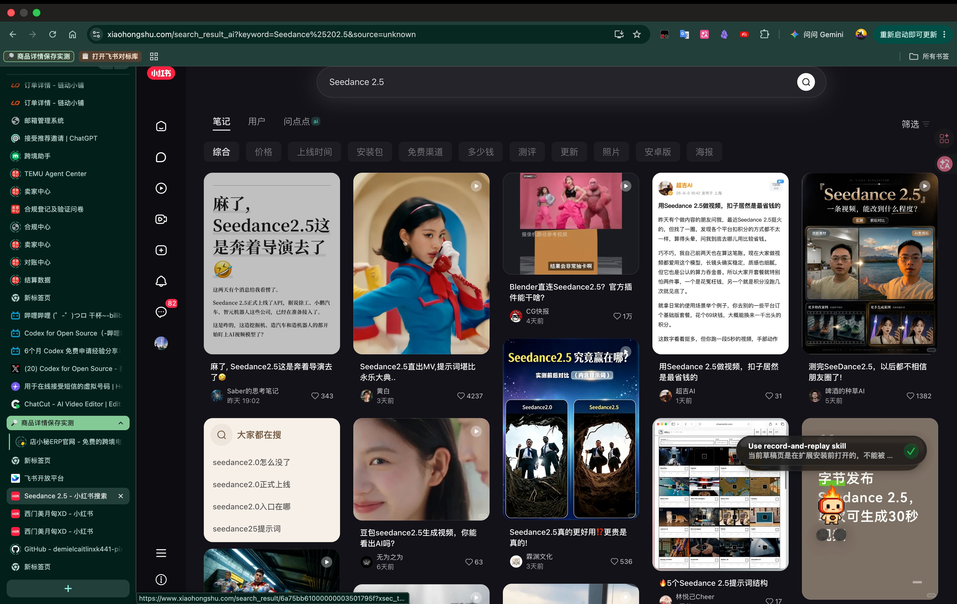Select the 安卓版 filter chip
The height and width of the screenshot is (604, 957).
coord(658,152)
